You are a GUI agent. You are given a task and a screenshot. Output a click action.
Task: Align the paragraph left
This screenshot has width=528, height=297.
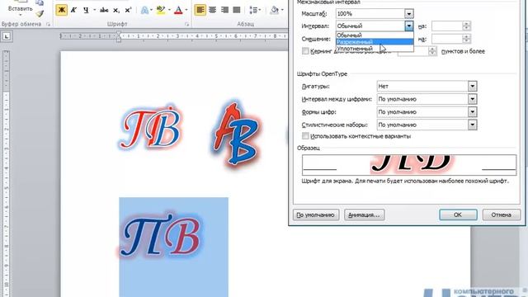(200, 10)
